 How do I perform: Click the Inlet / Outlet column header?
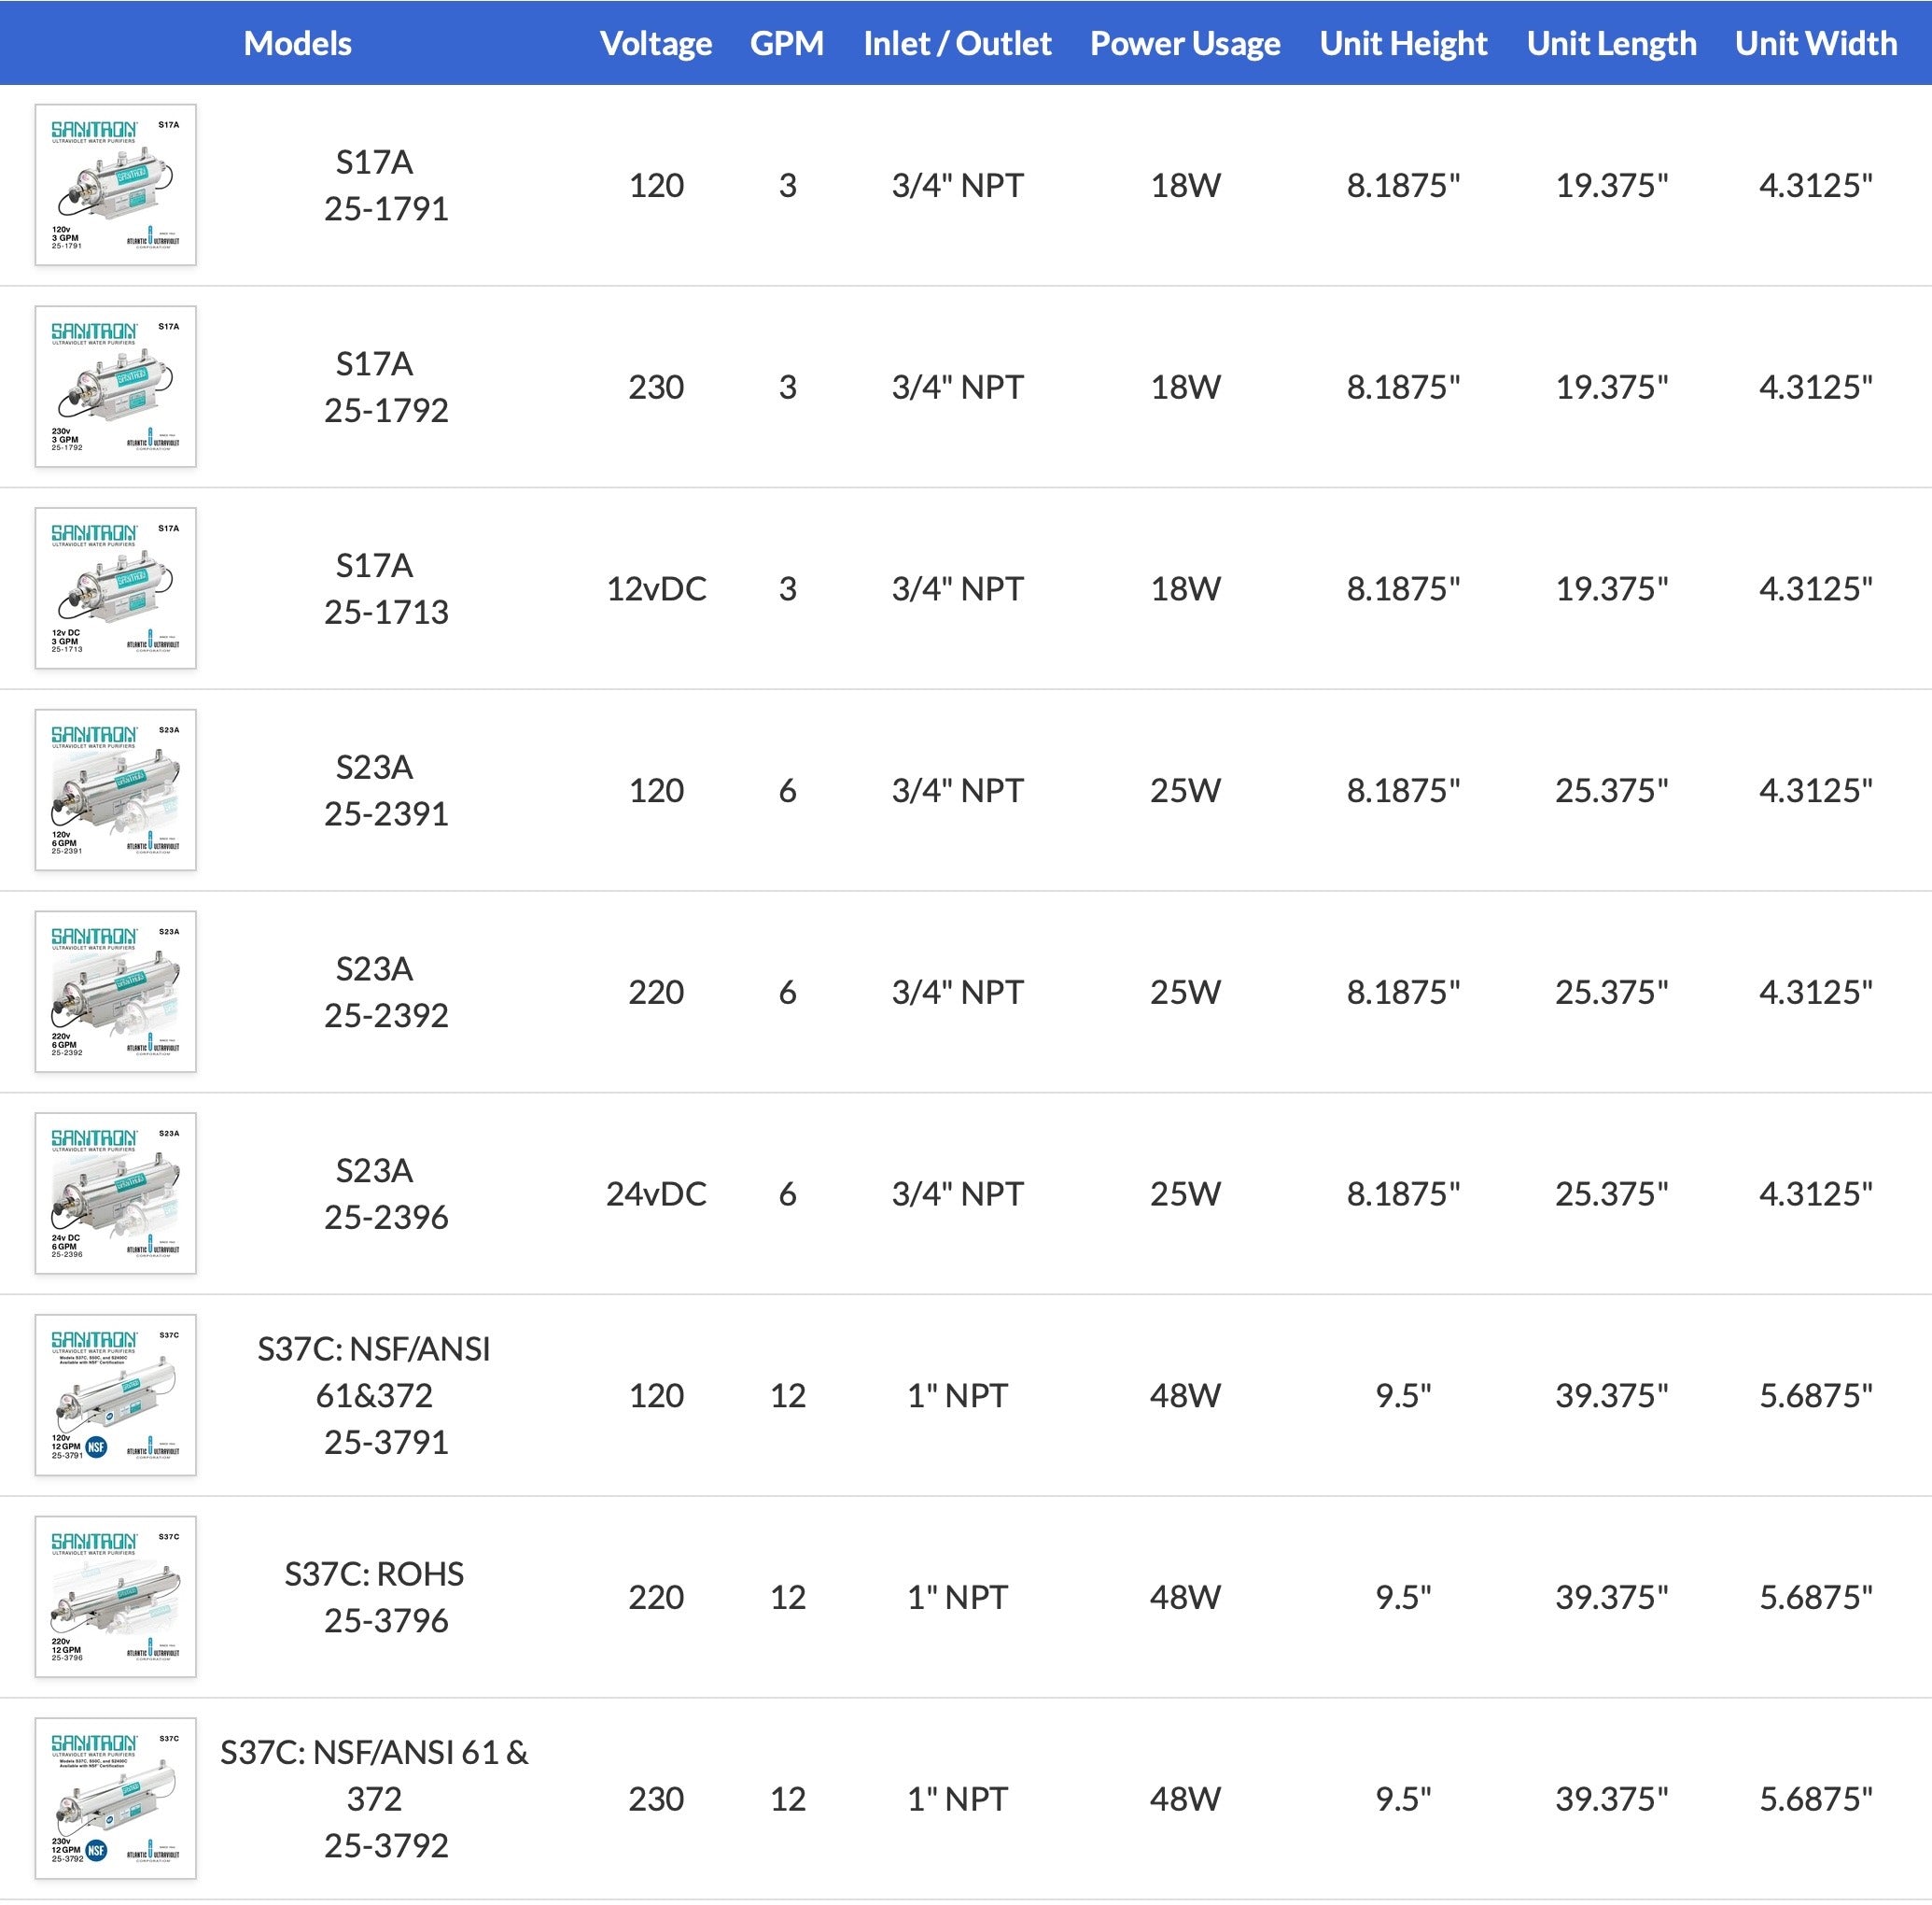point(957,43)
